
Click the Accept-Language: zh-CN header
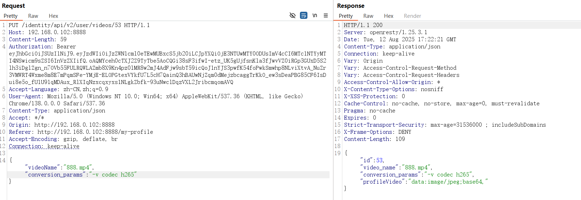59,89
